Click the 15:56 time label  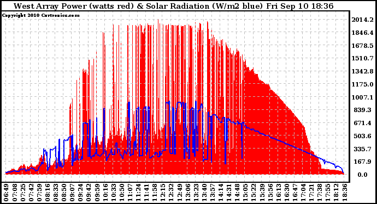coord(270,192)
